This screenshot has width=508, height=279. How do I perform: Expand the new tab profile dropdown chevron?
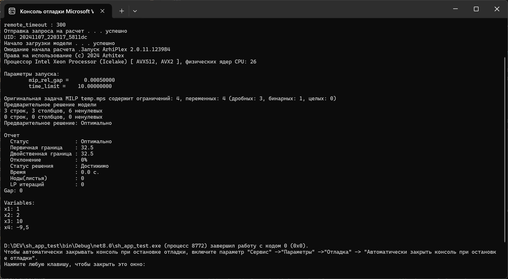click(x=135, y=11)
